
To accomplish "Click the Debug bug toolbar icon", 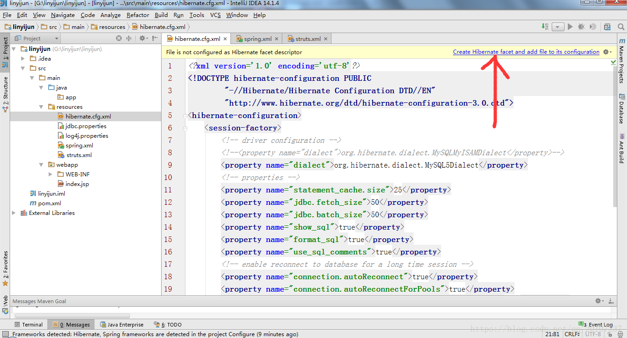I will tap(581, 27).
